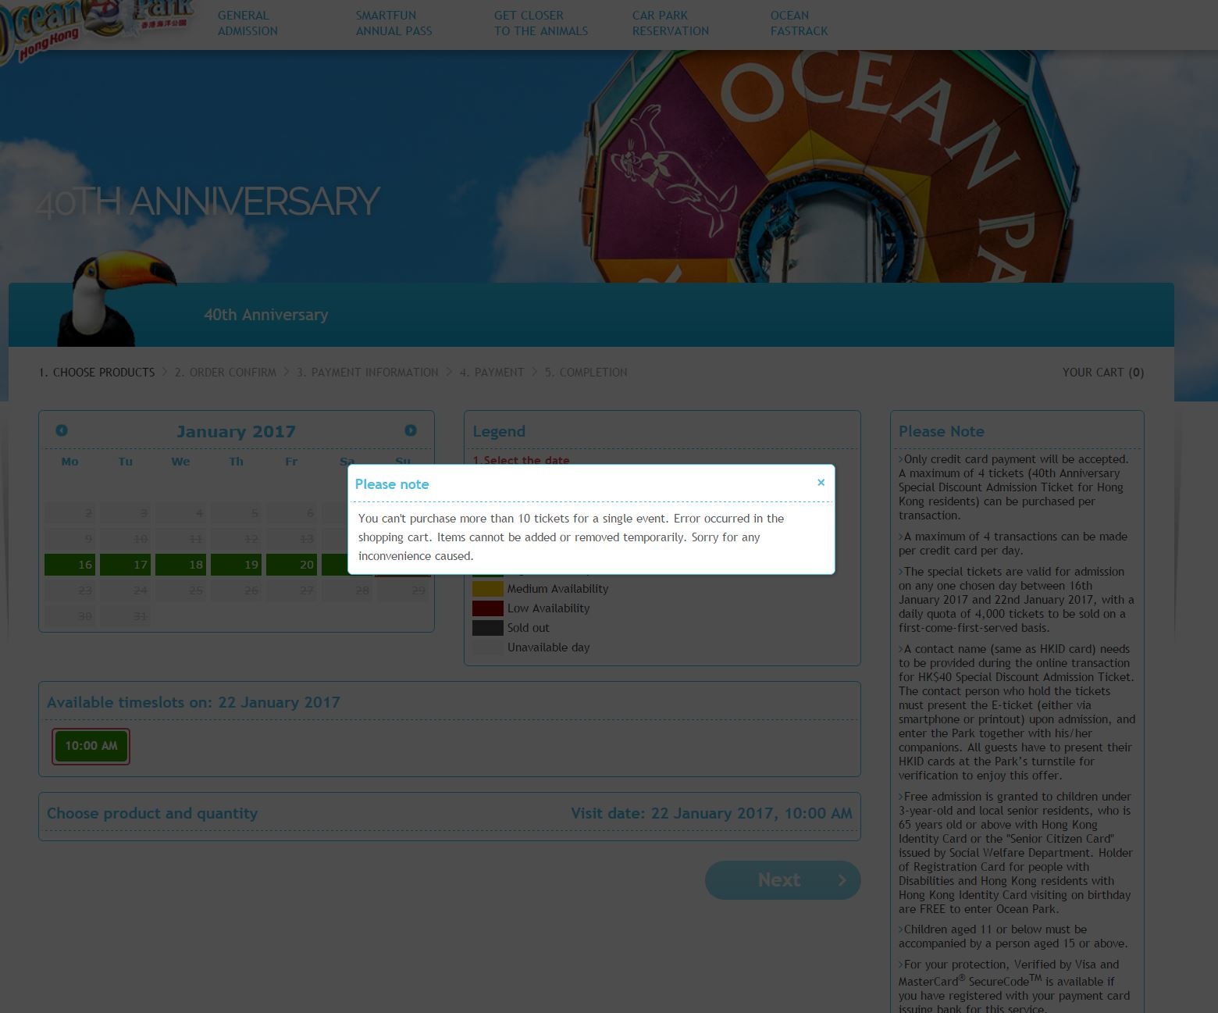Click step 2 Order Confirm

[226, 373]
